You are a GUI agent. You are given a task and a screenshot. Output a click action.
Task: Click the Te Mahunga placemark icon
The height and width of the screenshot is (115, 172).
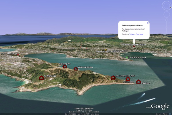coord(41,78)
